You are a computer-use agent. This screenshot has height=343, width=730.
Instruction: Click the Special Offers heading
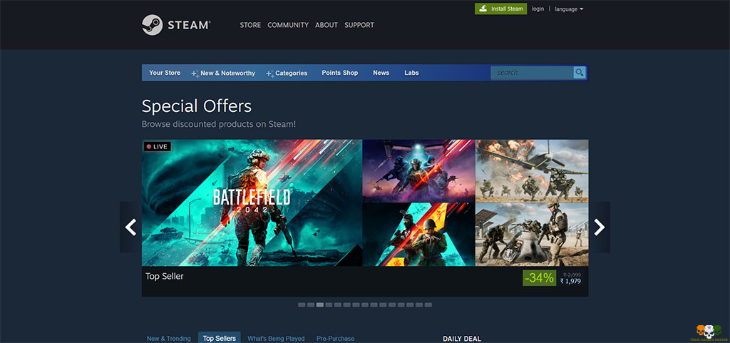pos(197,106)
